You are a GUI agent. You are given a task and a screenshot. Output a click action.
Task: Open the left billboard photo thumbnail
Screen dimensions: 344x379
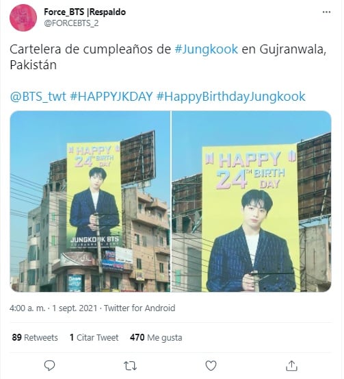(x=90, y=201)
